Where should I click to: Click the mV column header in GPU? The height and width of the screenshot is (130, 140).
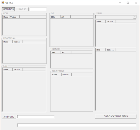point(65,17)
